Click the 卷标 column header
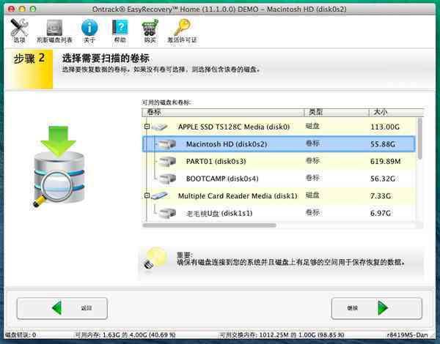This screenshot has height=344, width=440. (x=223, y=112)
